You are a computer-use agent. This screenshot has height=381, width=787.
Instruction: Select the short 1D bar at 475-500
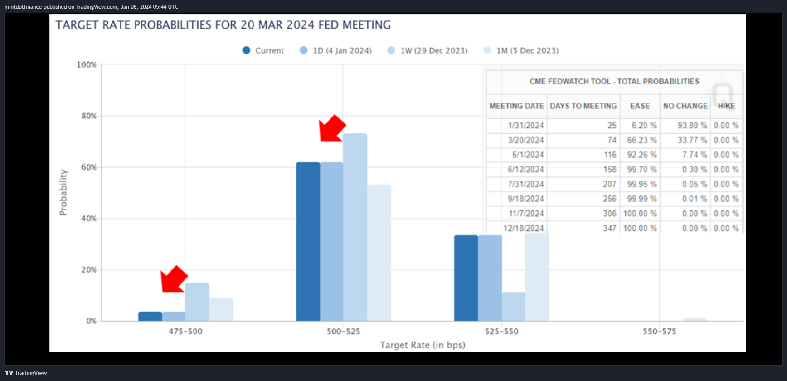(174, 317)
